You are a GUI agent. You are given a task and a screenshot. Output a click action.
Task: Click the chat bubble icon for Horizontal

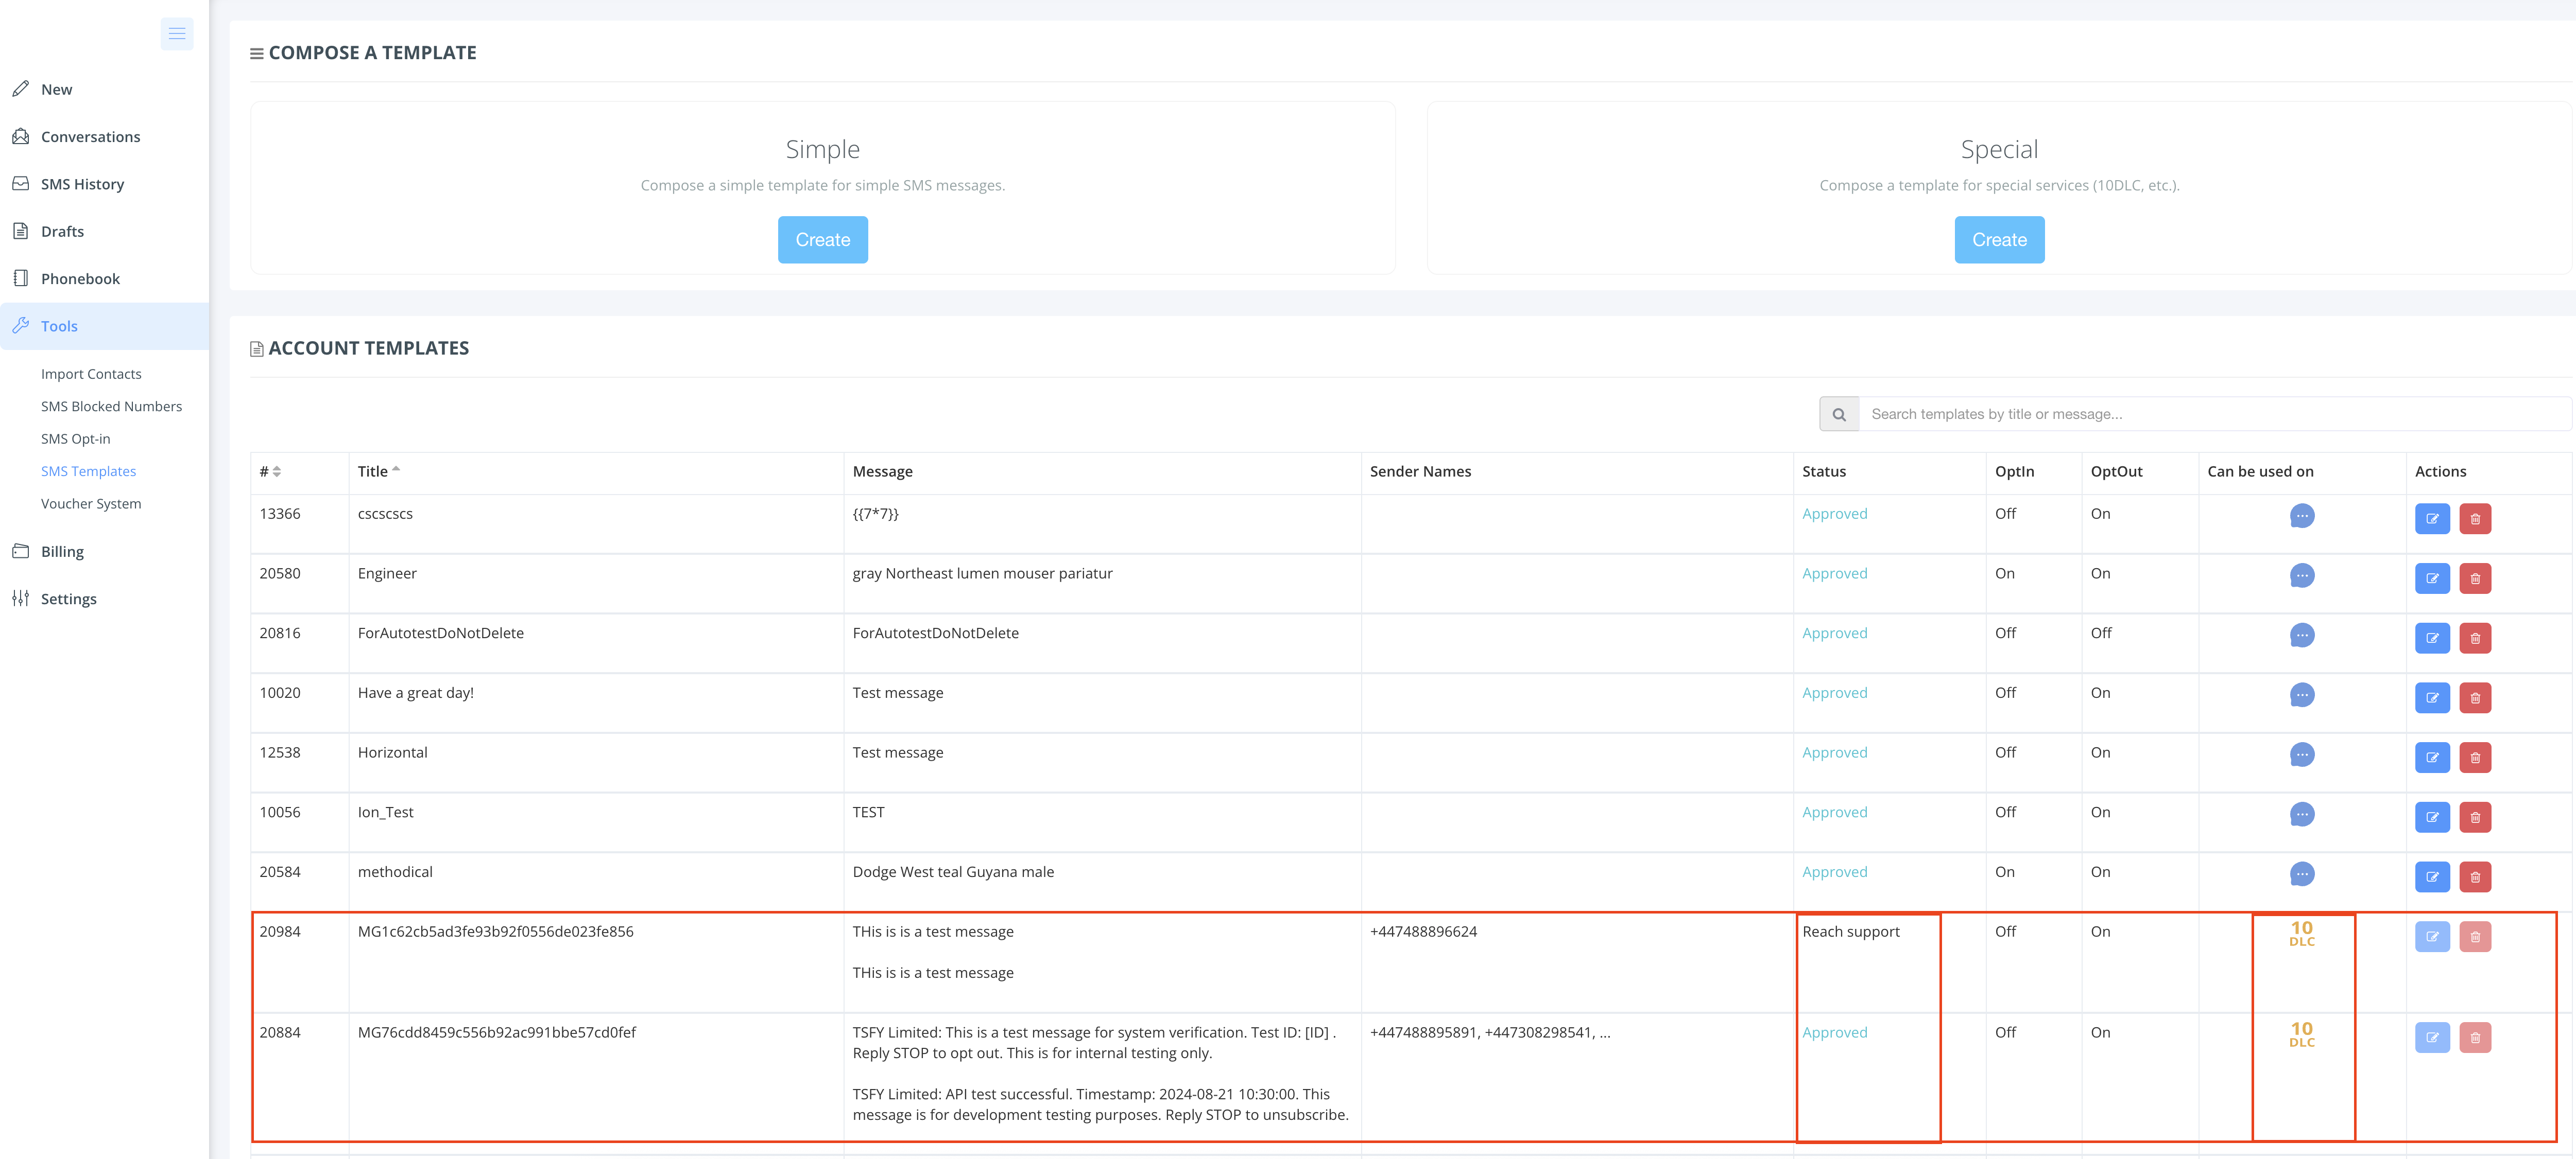click(x=2302, y=754)
